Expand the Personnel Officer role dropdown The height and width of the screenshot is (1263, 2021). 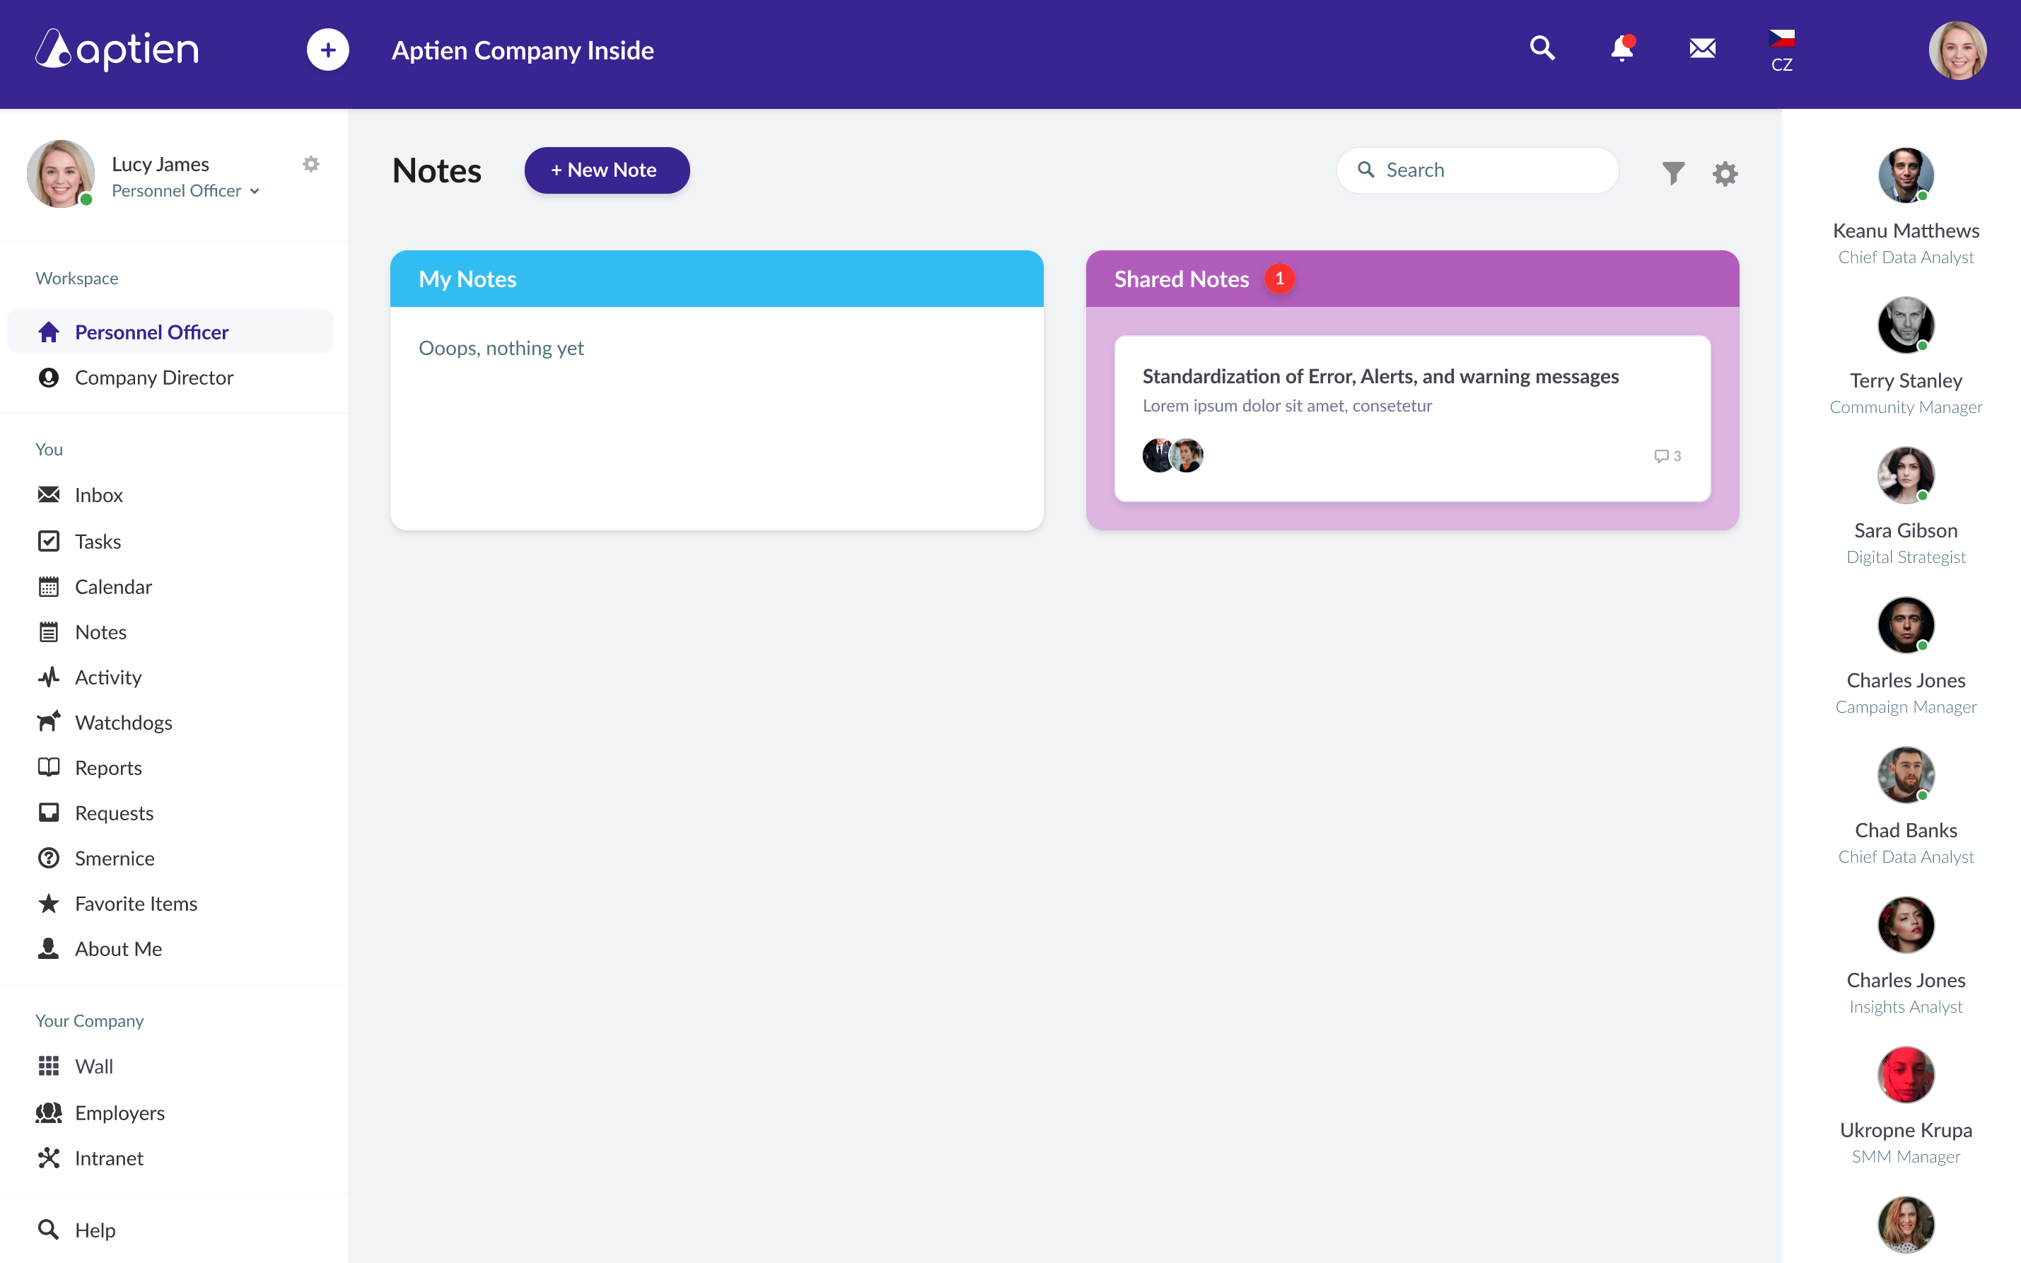(x=255, y=190)
